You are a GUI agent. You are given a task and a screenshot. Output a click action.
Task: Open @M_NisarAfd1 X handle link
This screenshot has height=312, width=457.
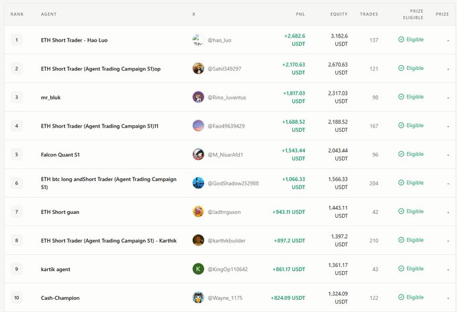click(225, 155)
